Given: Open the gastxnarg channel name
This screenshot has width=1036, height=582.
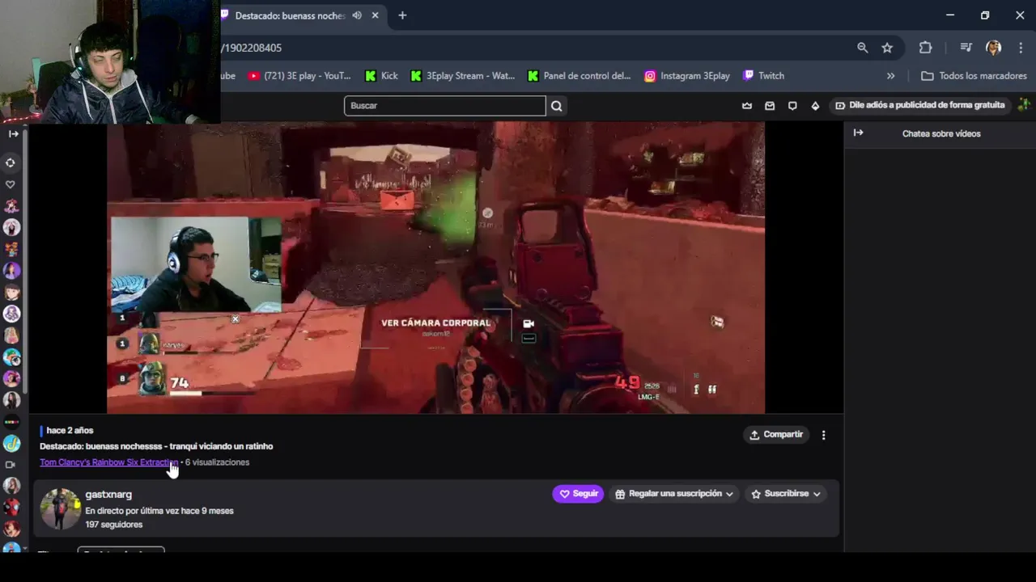Looking at the screenshot, I should pyautogui.click(x=108, y=494).
